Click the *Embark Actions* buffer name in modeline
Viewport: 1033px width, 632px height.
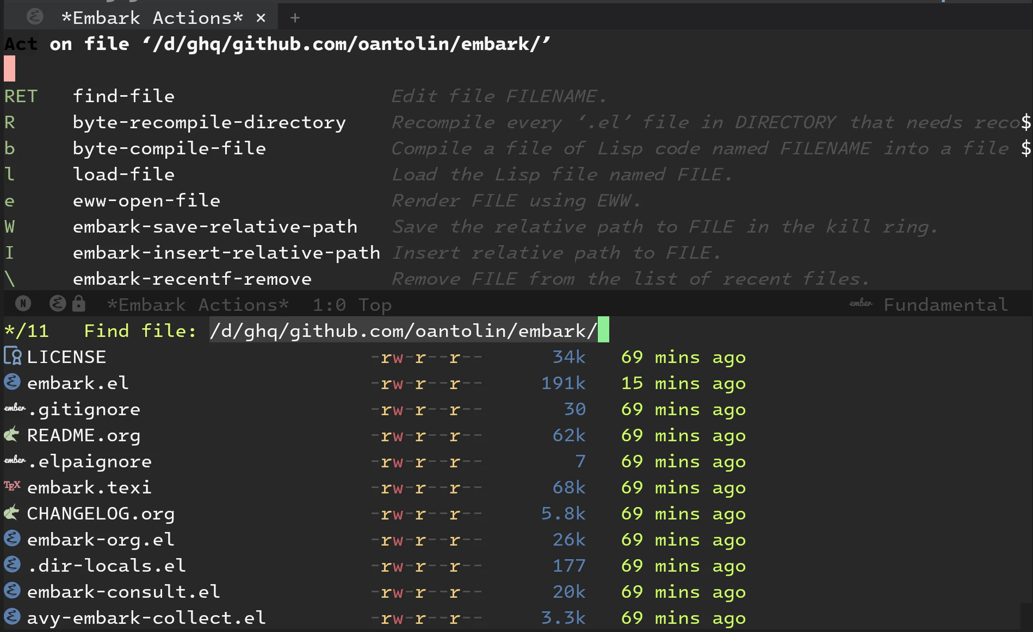(197, 305)
